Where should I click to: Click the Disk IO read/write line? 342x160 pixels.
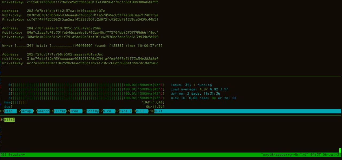point(204,98)
